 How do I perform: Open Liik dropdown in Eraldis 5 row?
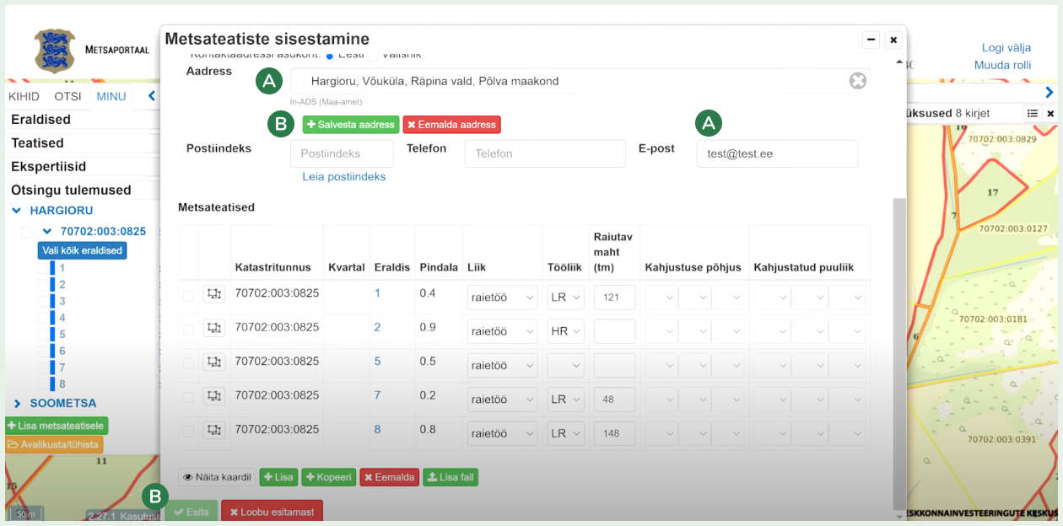pos(503,366)
